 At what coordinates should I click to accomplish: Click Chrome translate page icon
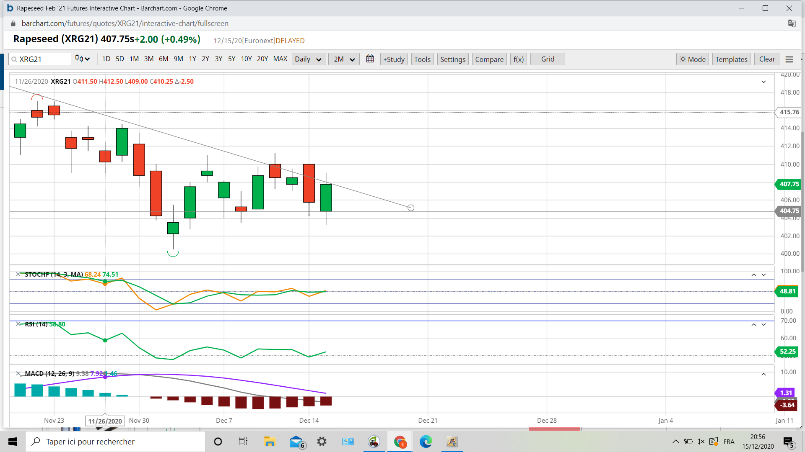tap(792, 23)
